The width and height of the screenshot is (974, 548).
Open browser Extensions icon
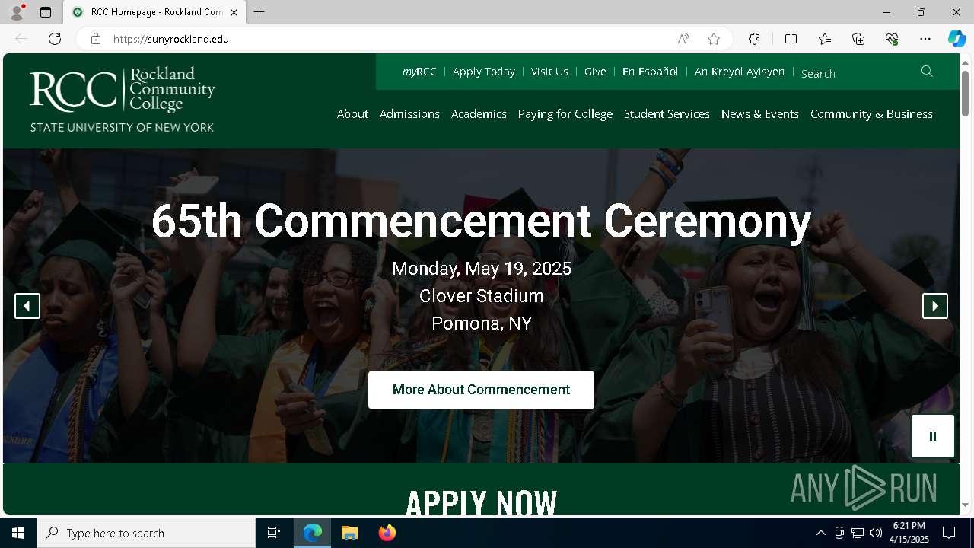[x=754, y=39]
